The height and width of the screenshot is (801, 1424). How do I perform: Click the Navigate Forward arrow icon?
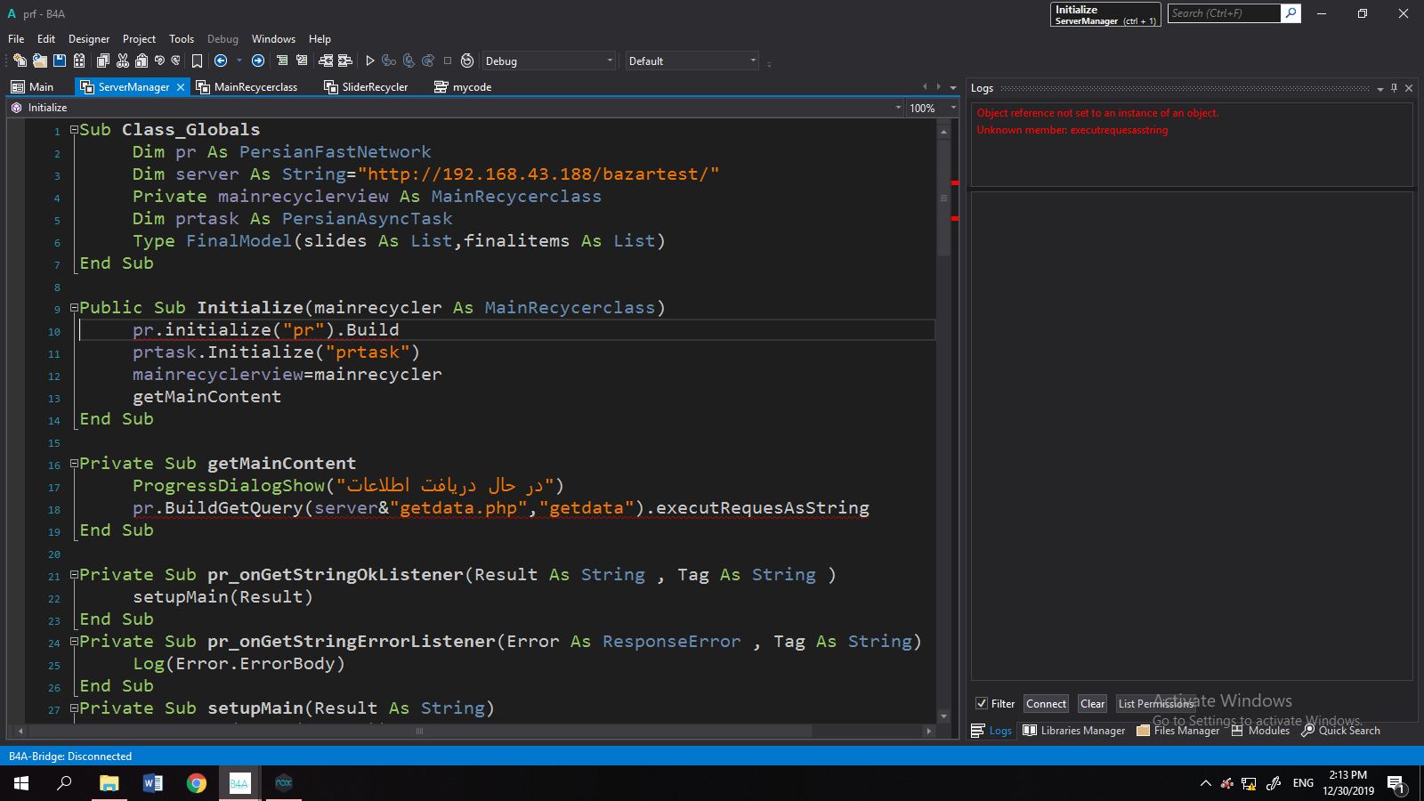(x=258, y=61)
